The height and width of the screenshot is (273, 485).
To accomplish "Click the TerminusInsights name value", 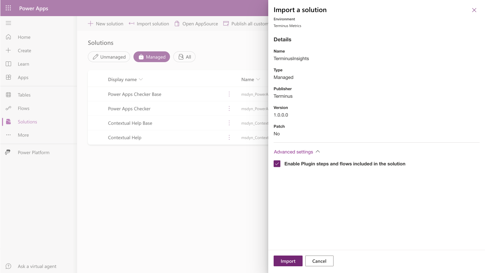I will (291, 58).
